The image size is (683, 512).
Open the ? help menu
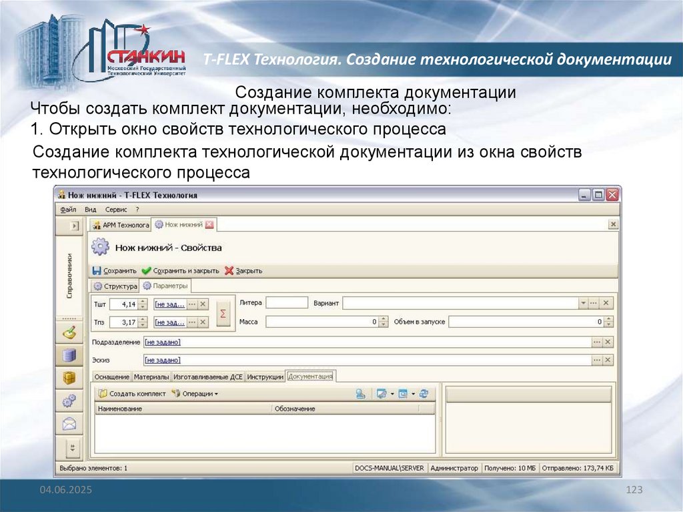[137, 210]
